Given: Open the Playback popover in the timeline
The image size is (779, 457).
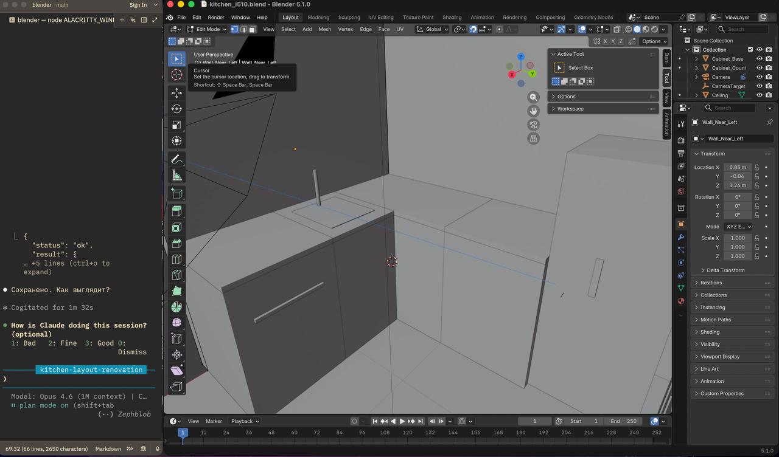Looking at the screenshot, I should click(245, 421).
